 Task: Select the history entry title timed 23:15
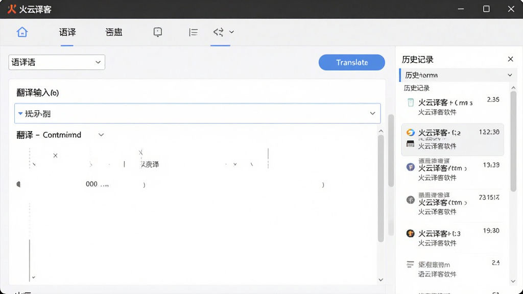(x=443, y=202)
